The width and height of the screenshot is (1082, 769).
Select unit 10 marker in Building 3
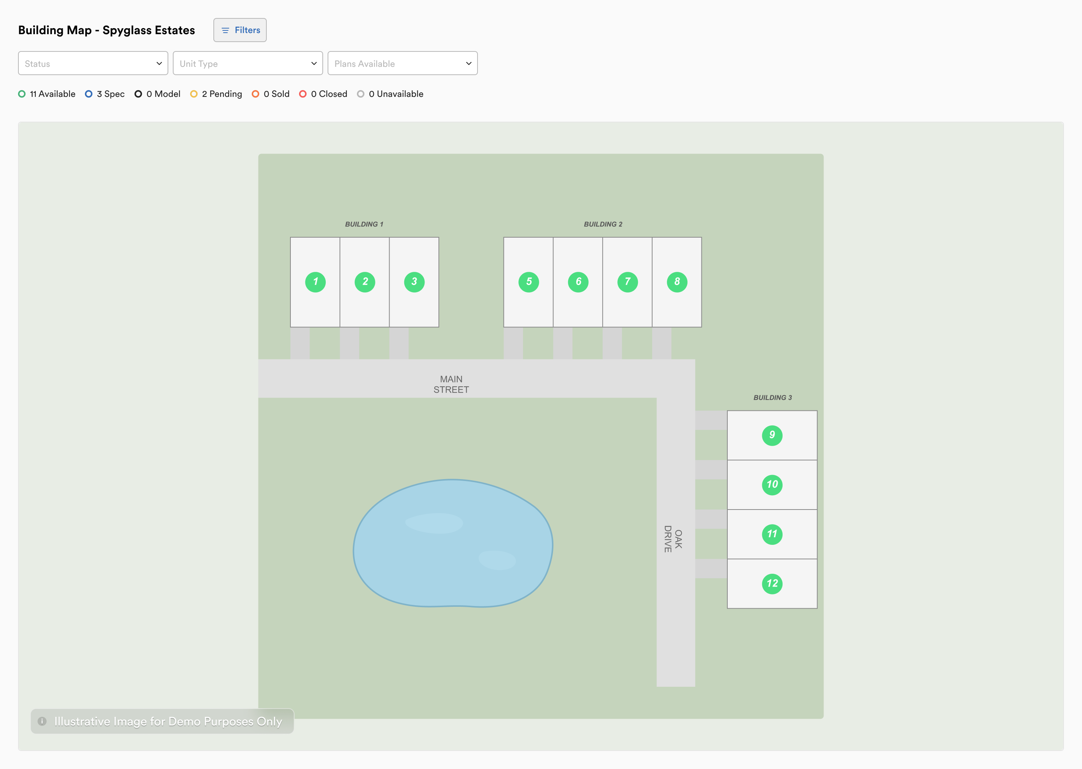coord(772,485)
